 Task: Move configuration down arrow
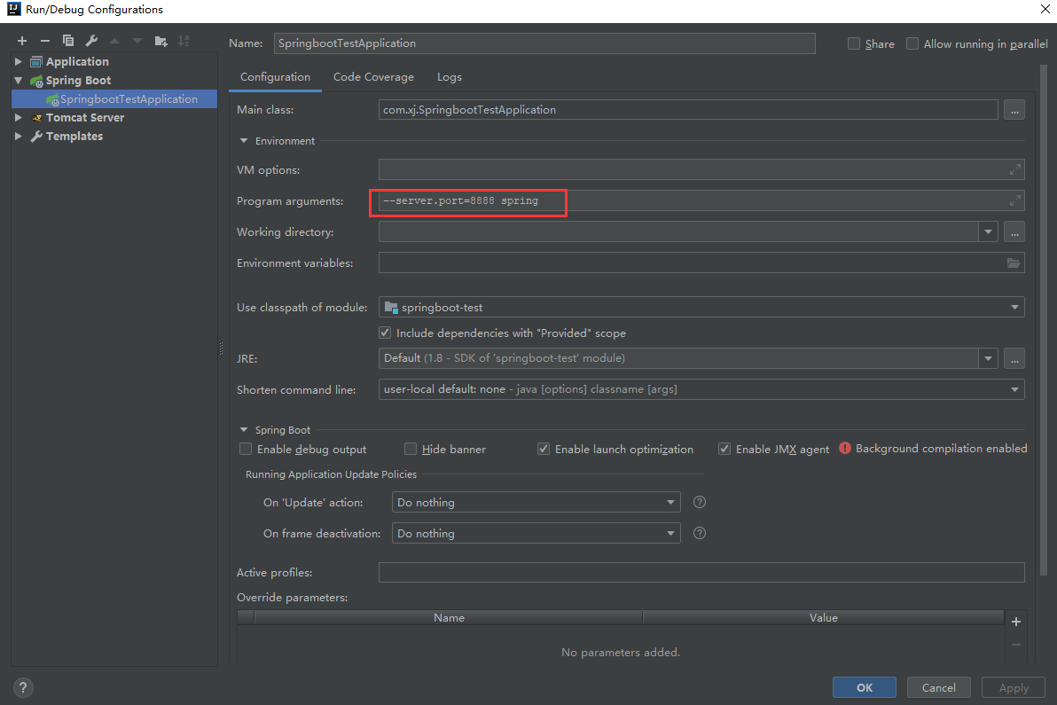coord(137,41)
